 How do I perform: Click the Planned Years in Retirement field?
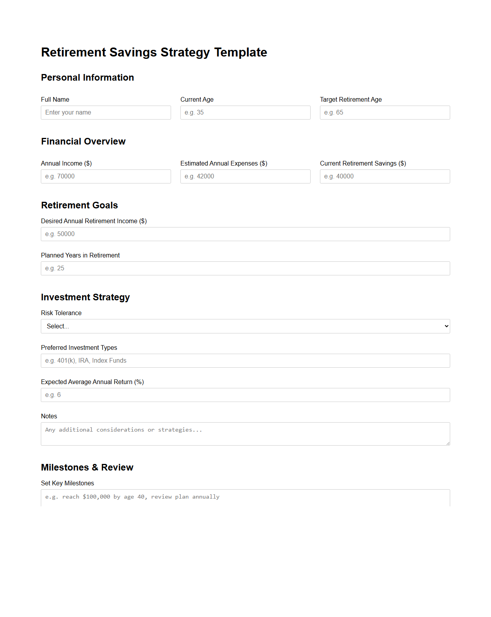pos(245,268)
